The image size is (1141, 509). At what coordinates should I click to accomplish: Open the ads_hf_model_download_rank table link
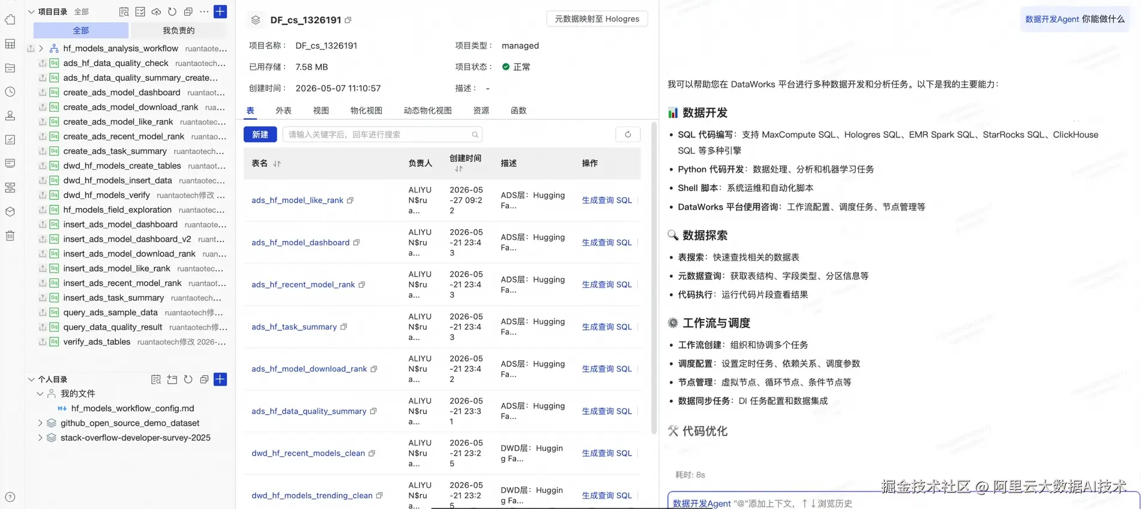coord(309,369)
